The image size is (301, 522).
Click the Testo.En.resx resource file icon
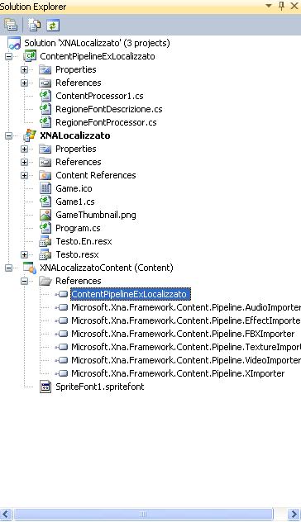pyautogui.click(x=45, y=241)
